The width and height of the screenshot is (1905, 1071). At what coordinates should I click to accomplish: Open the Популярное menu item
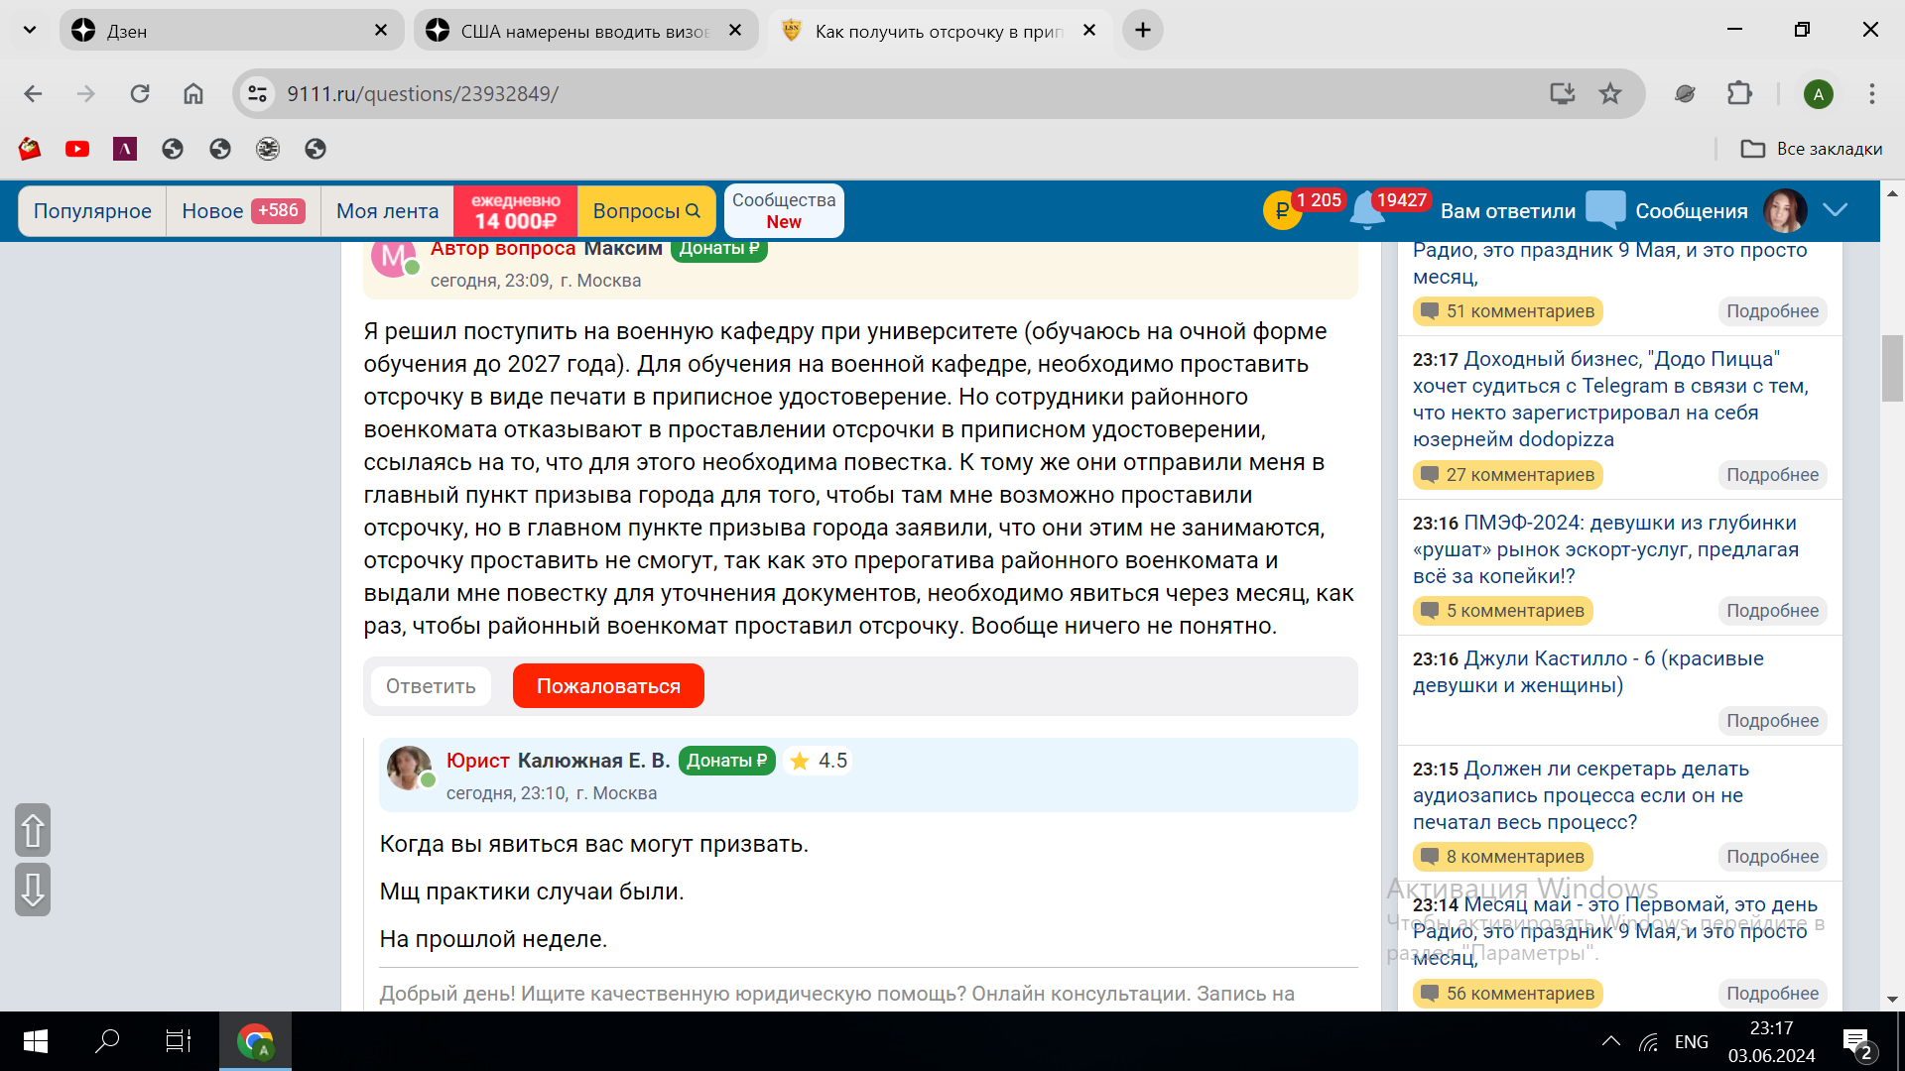pos(92,211)
